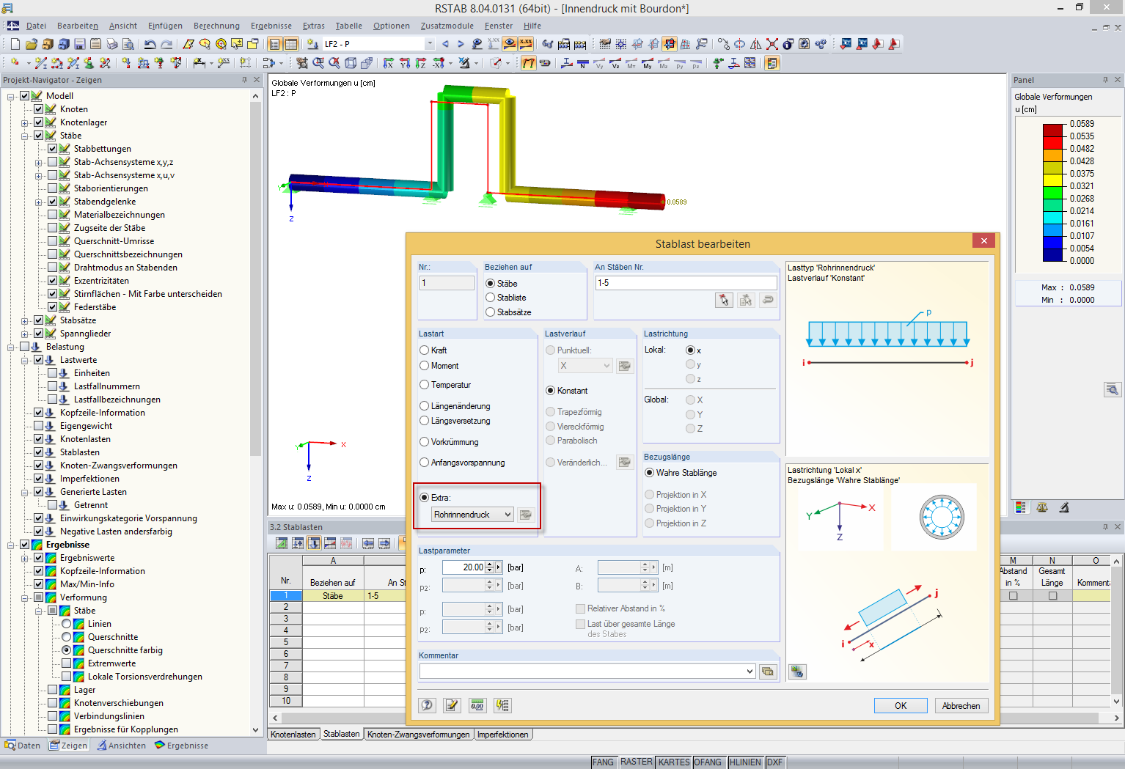
Task: Toggle the RASTER status bar button
Action: coord(637,762)
